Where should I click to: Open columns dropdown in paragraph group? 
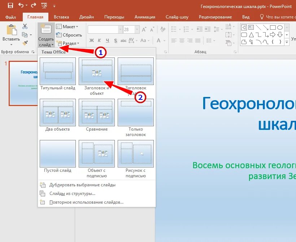click(x=210, y=40)
